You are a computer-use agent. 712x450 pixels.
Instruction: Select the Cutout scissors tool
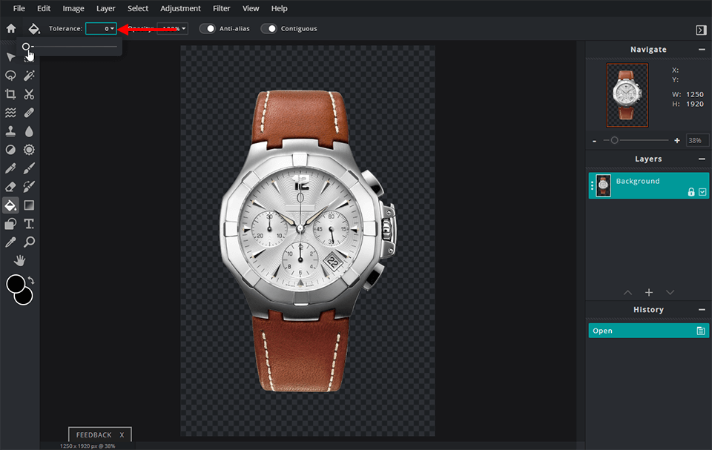tap(29, 94)
